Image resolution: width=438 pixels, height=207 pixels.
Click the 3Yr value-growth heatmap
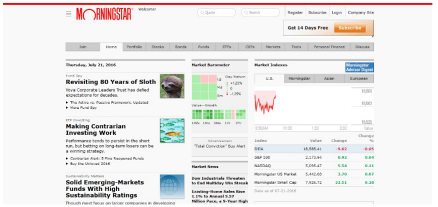[241, 115]
